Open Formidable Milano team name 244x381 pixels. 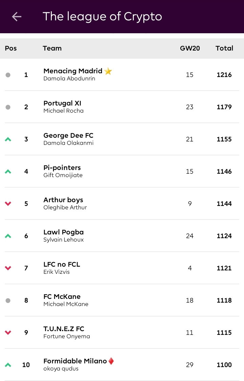75,361
